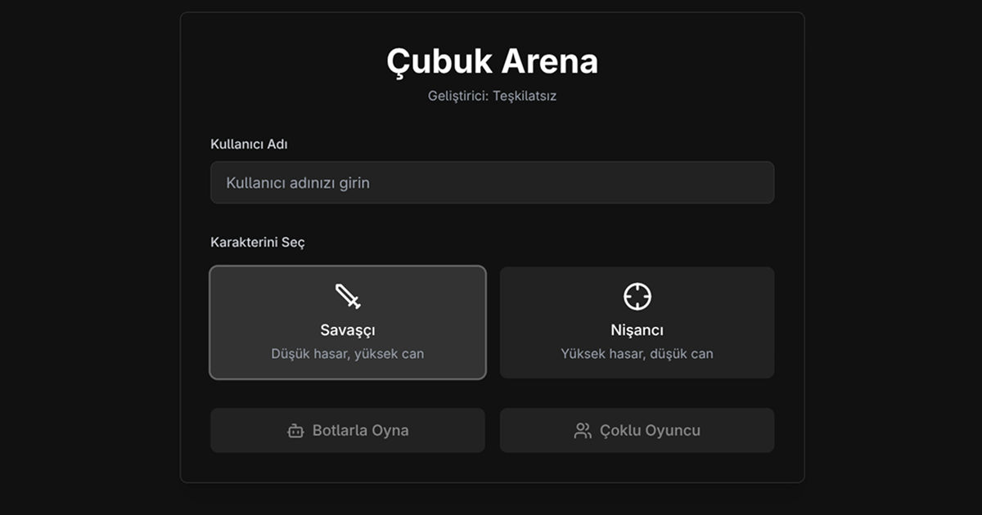Click the crosshair icon on Nişancı card

(x=637, y=296)
